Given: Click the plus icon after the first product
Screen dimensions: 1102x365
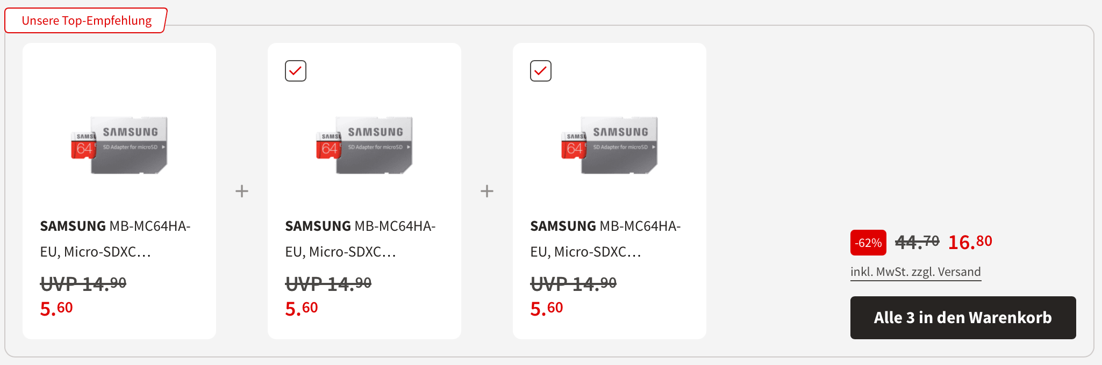Looking at the screenshot, I should 242,191.
